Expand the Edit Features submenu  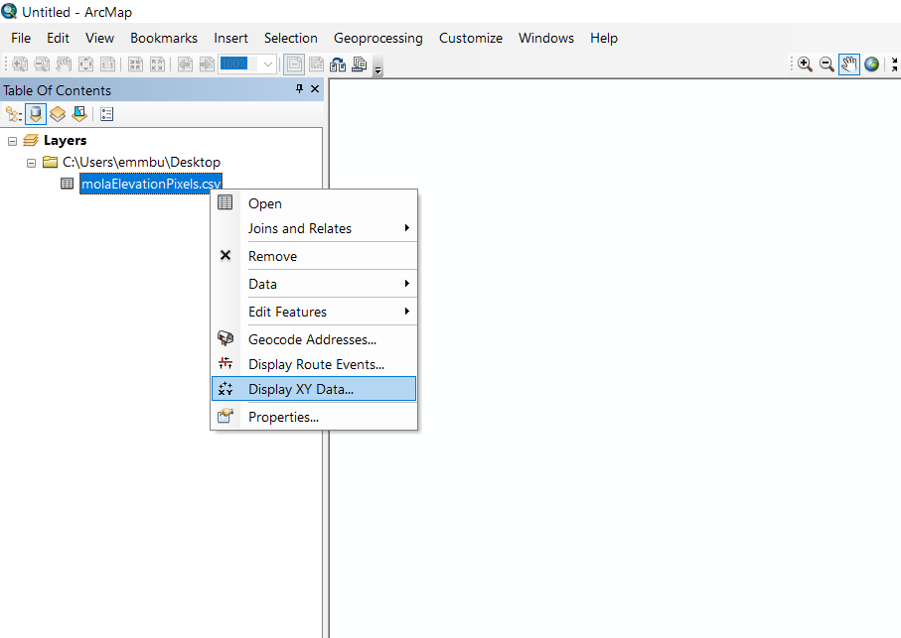[314, 312]
